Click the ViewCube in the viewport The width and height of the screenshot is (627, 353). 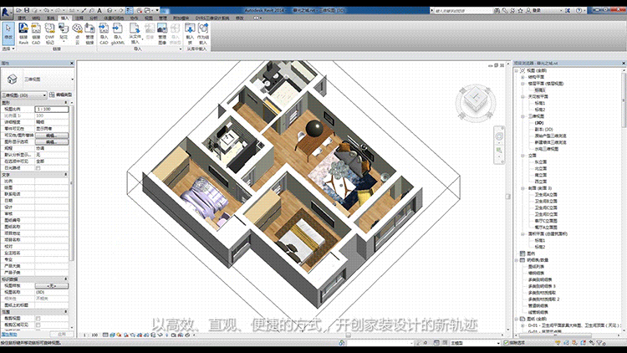(477, 100)
